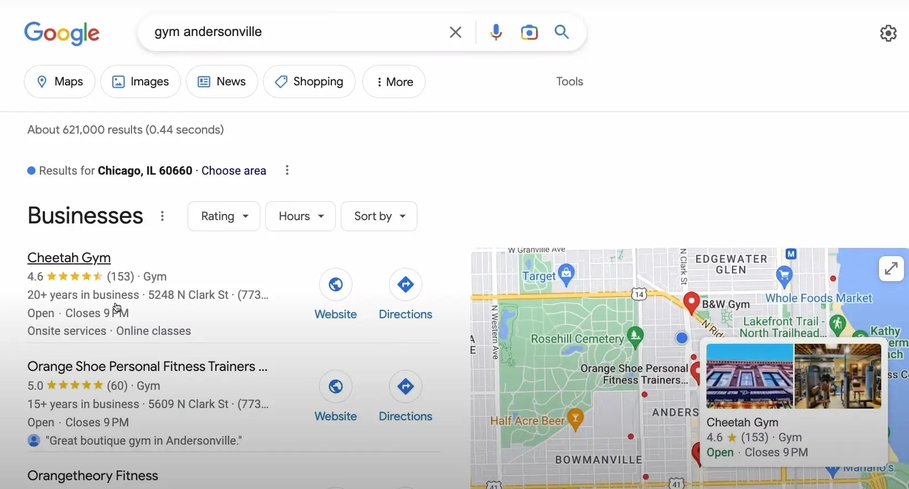Open the Sort by dropdown
The height and width of the screenshot is (489, 909).
pos(379,216)
